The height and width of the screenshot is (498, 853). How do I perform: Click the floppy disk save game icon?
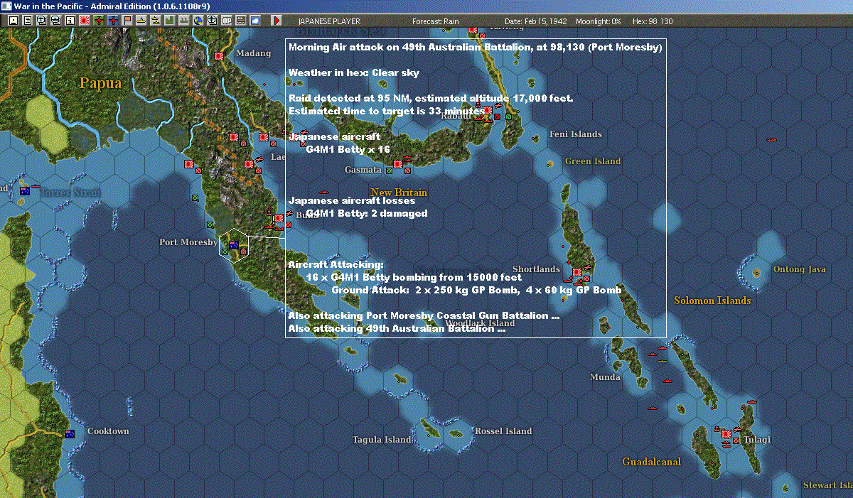pyautogui.click(x=14, y=21)
